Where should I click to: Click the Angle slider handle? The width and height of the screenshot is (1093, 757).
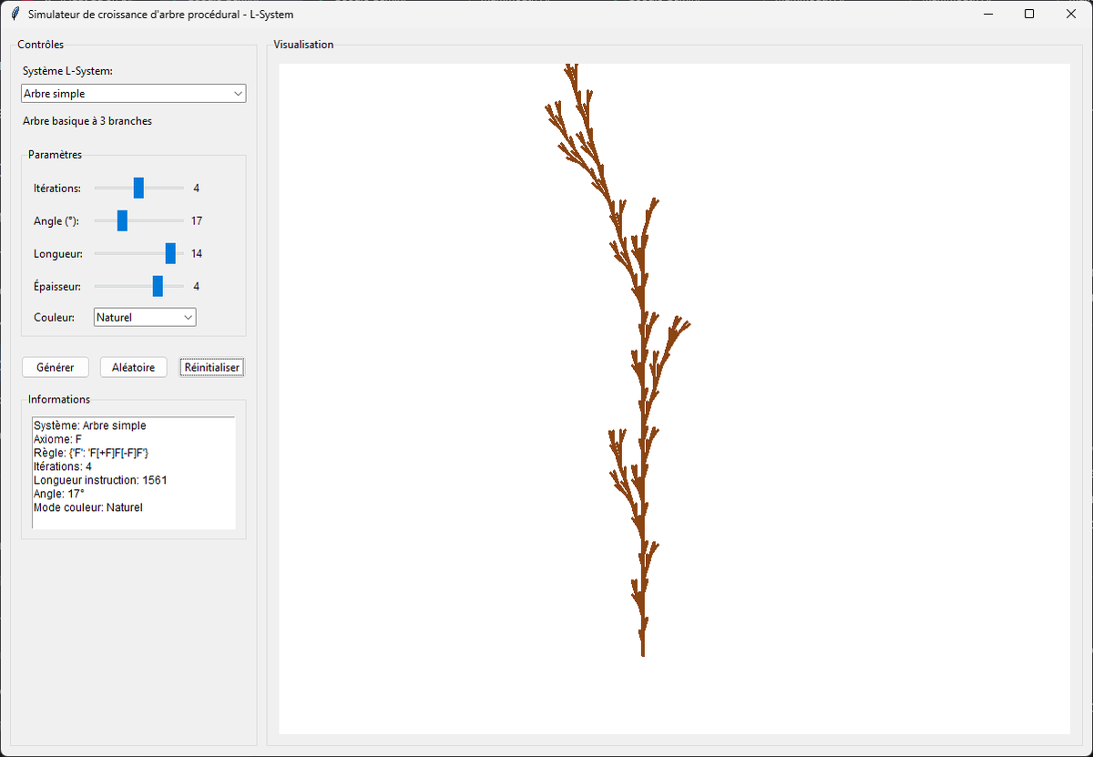(122, 220)
